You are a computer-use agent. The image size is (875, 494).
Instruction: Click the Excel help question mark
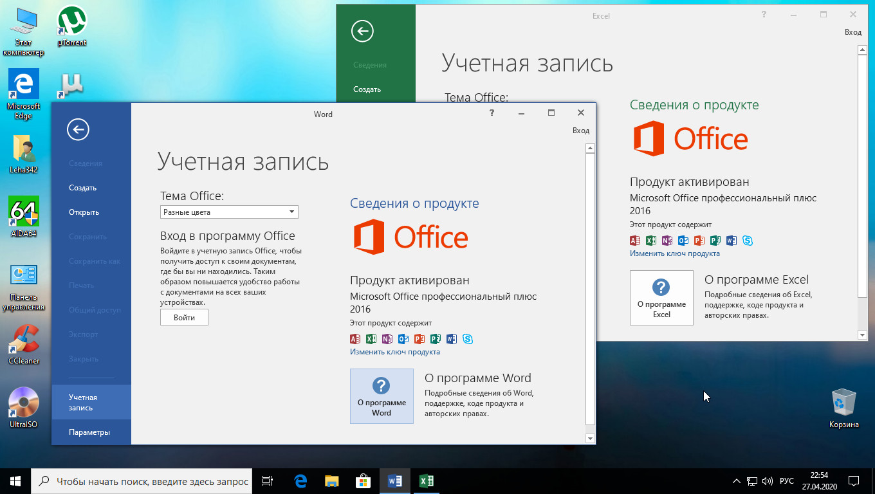tap(764, 14)
